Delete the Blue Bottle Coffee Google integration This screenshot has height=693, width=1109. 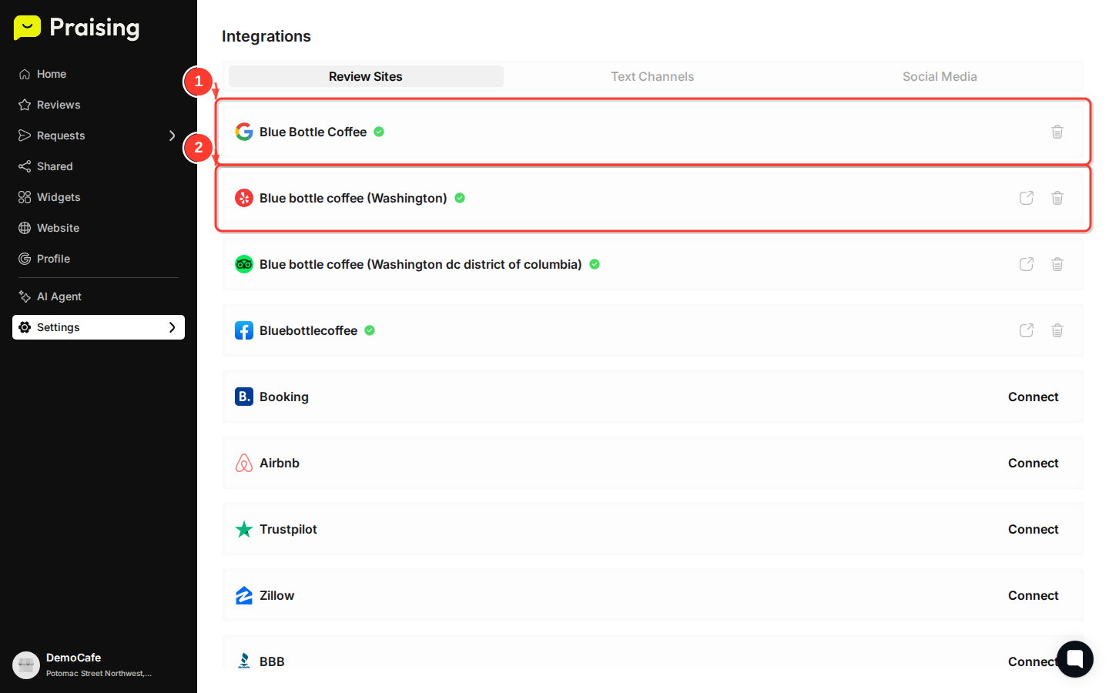(x=1057, y=132)
